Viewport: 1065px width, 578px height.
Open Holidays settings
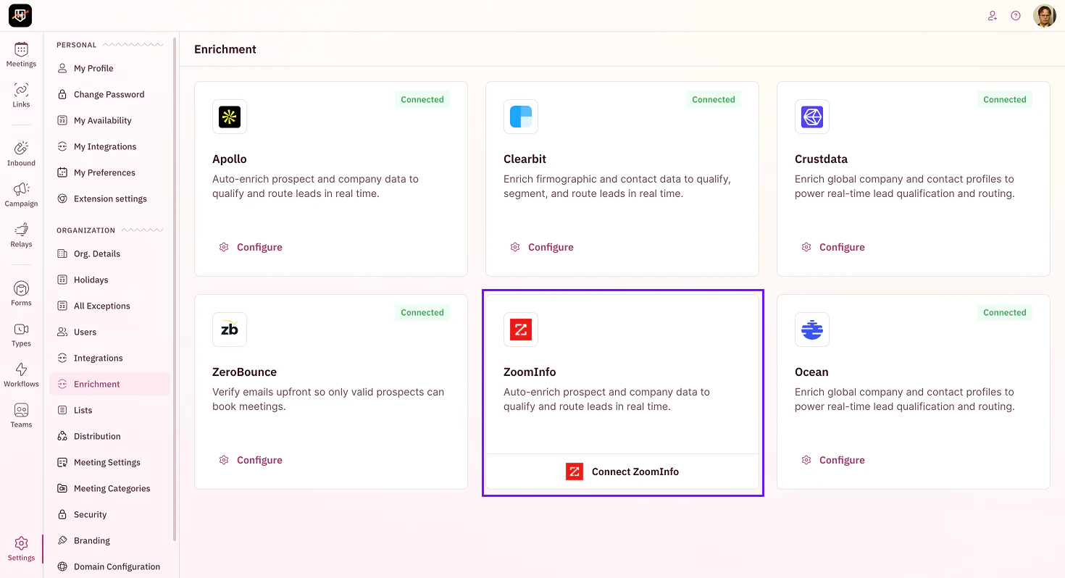pyautogui.click(x=109, y=280)
